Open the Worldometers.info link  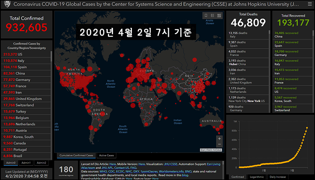(x=171, y=171)
